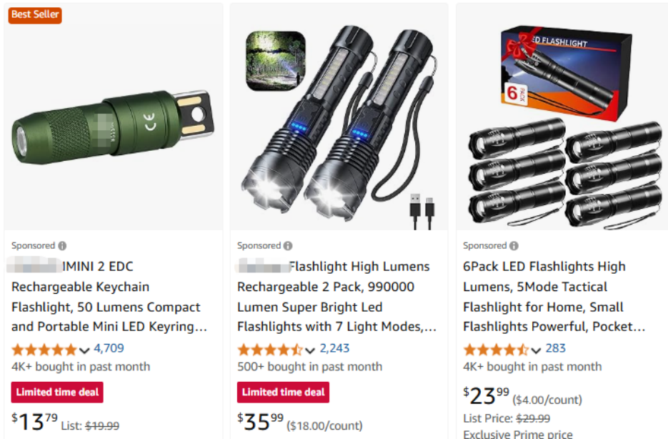Click star rating of 2 Pack flashlight
The width and height of the screenshot is (668, 439).
tap(269, 350)
